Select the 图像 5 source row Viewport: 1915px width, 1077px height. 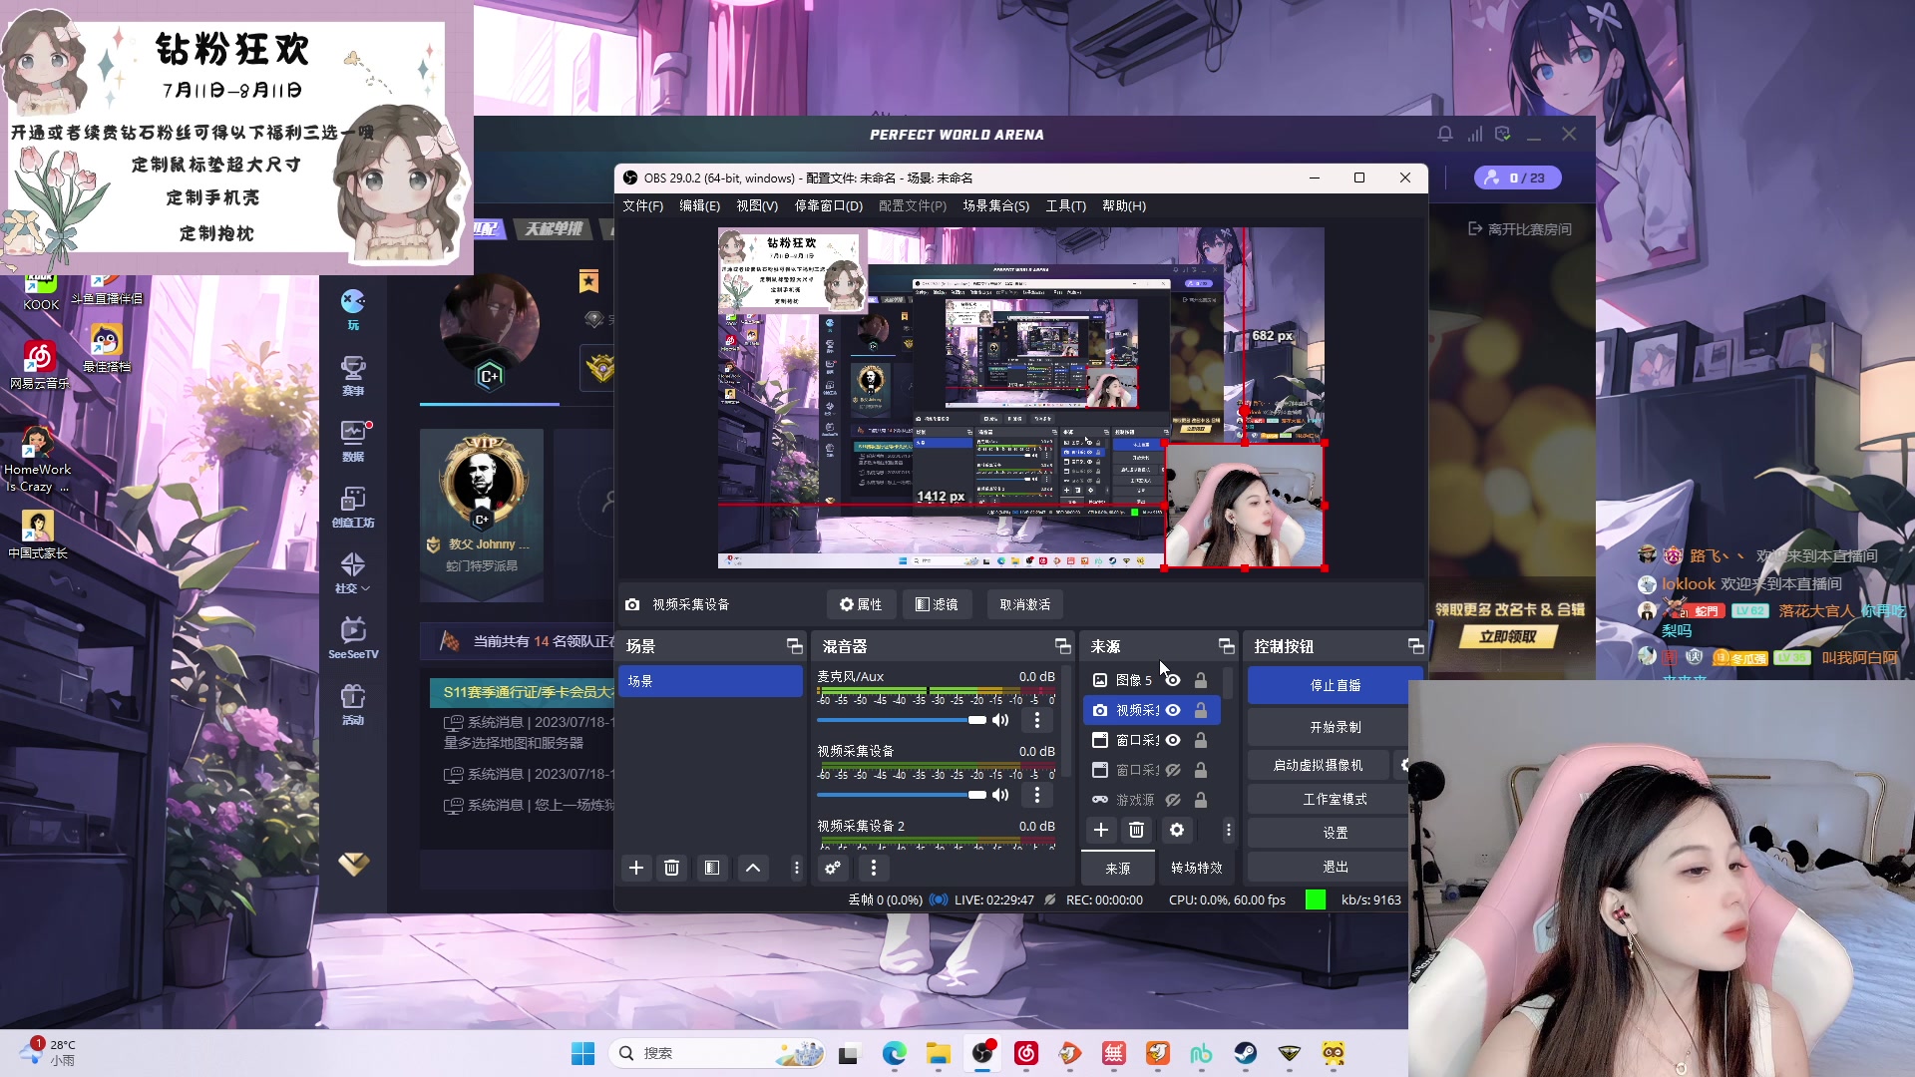pyautogui.click(x=1152, y=680)
